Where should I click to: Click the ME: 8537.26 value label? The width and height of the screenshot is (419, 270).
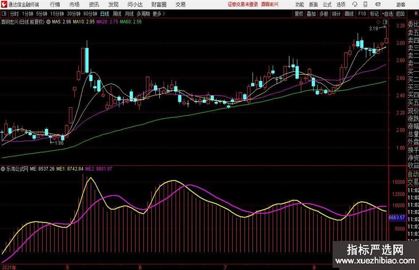click(x=42, y=168)
